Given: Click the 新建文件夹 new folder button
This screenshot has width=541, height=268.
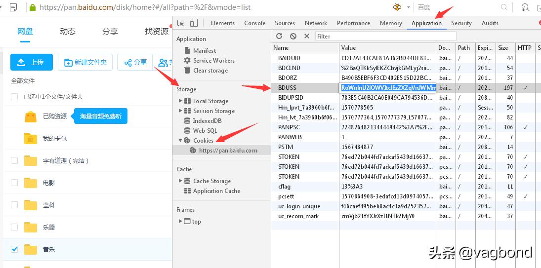Looking at the screenshot, I should tap(85, 62).
